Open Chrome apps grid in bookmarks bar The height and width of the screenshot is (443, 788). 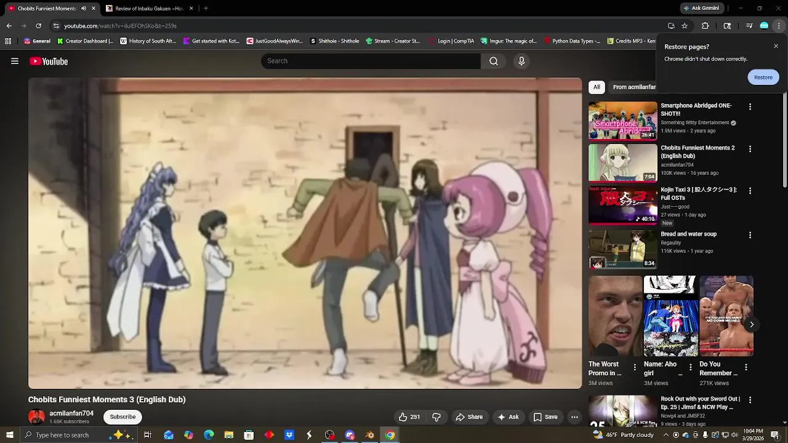point(8,41)
